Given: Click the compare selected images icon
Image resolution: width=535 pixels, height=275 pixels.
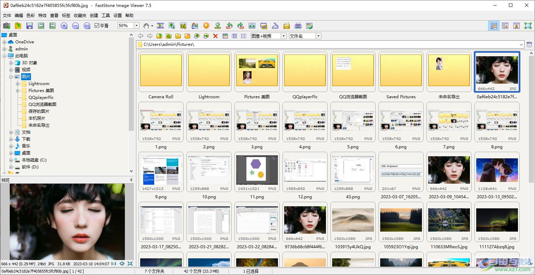Looking at the screenshot, I should tap(252, 26).
